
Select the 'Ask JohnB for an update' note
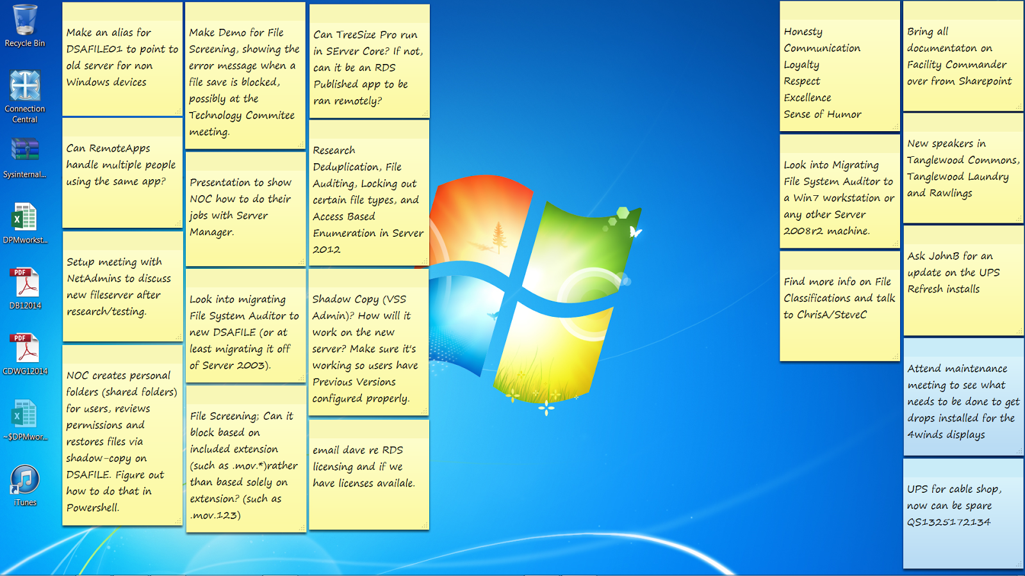pyautogui.click(x=963, y=282)
